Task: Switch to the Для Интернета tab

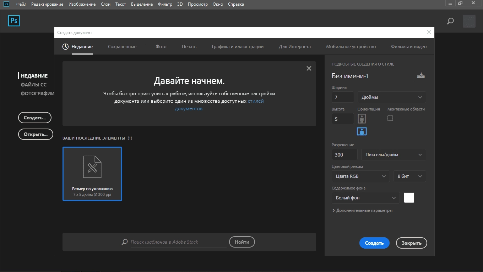Action: (295, 46)
